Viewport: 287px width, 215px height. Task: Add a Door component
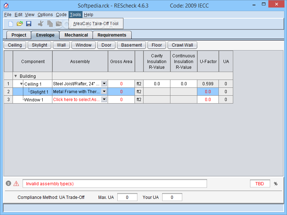click(x=106, y=45)
